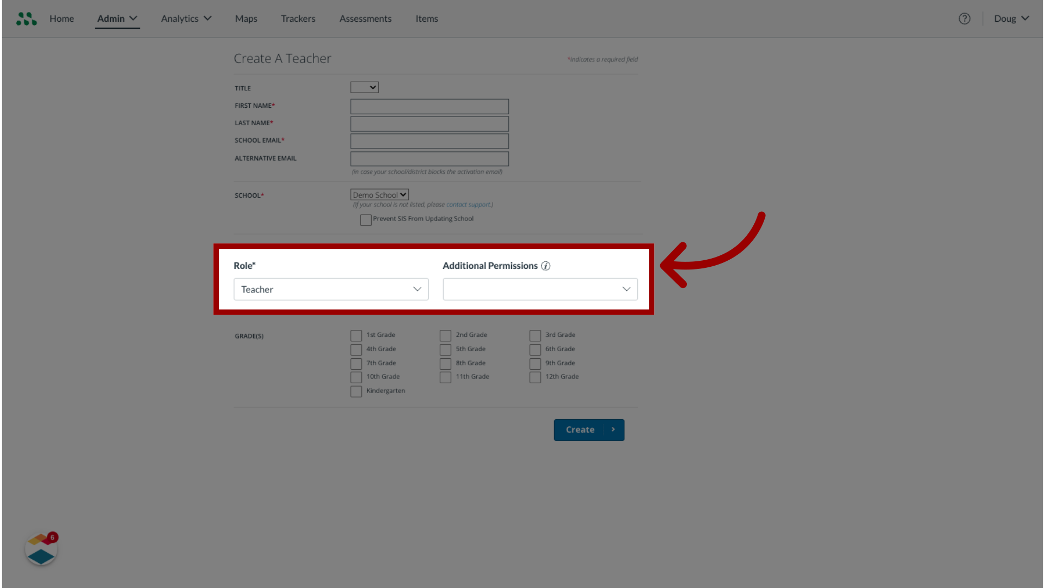Click the Maps navigation icon

(x=246, y=18)
